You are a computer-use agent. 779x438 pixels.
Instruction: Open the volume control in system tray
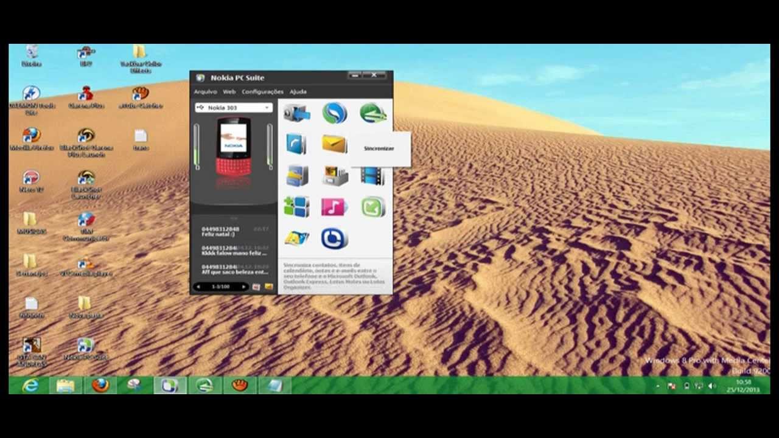click(x=713, y=386)
